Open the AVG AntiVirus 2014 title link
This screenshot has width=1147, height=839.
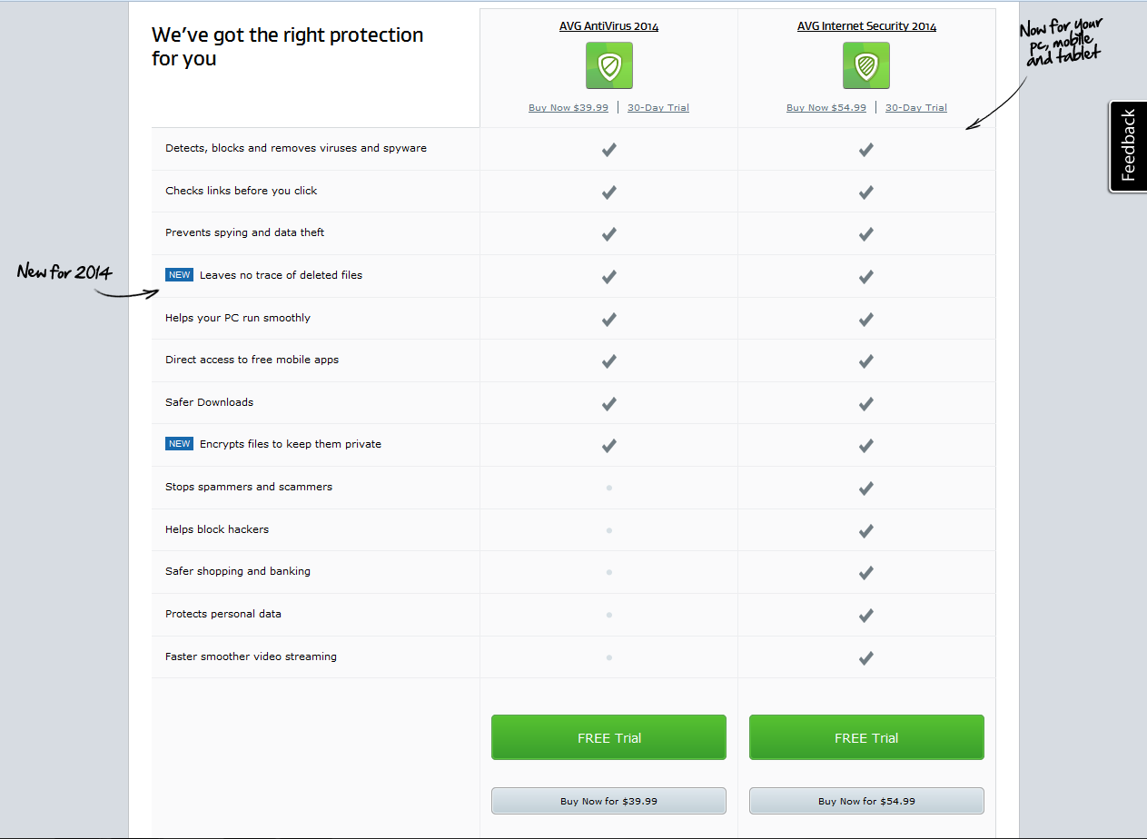pos(608,26)
